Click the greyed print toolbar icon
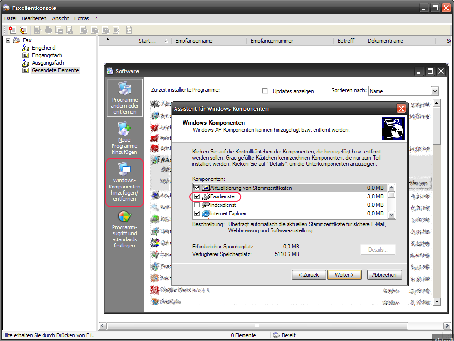The image size is (454, 341). click(x=48, y=30)
